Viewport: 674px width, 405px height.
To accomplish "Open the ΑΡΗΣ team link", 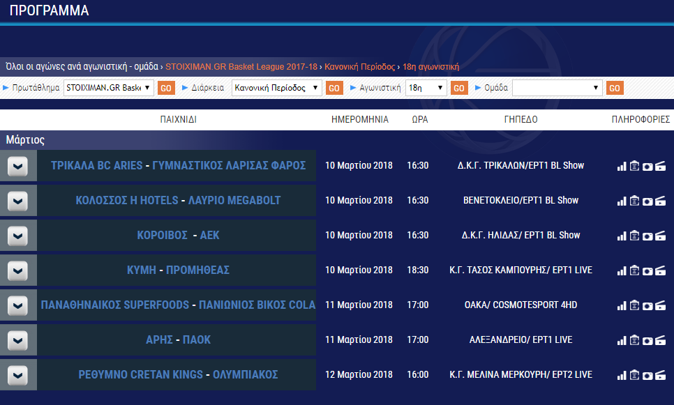I will (x=159, y=339).
